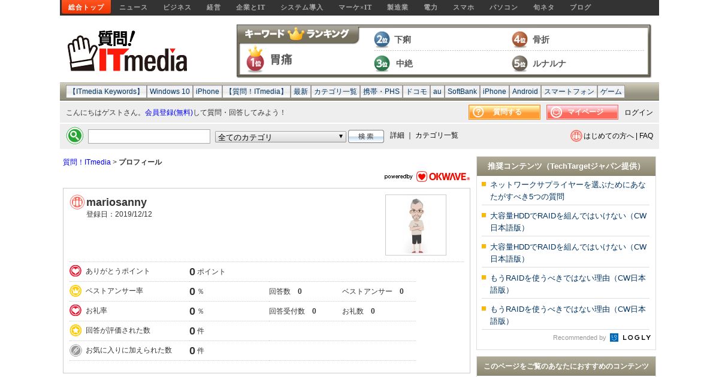The image size is (719, 377).
Task: Click the ゲーム keyword link
Action: click(x=611, y=92)
